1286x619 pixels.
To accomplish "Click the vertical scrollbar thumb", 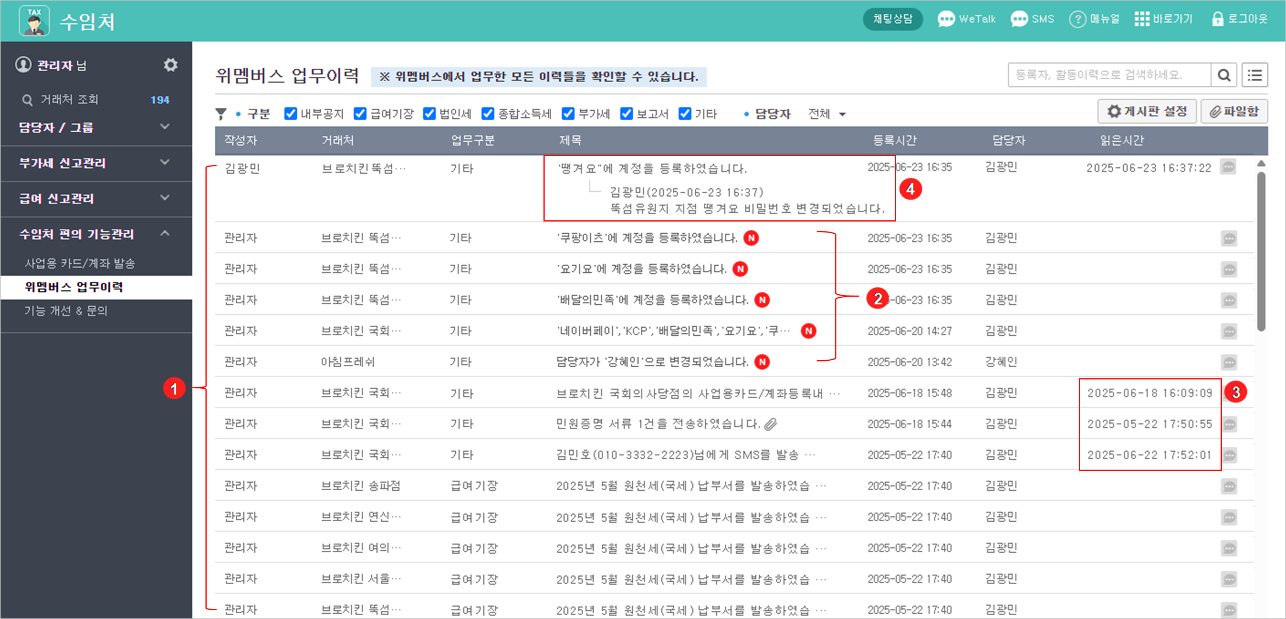I will (1261, 251).
